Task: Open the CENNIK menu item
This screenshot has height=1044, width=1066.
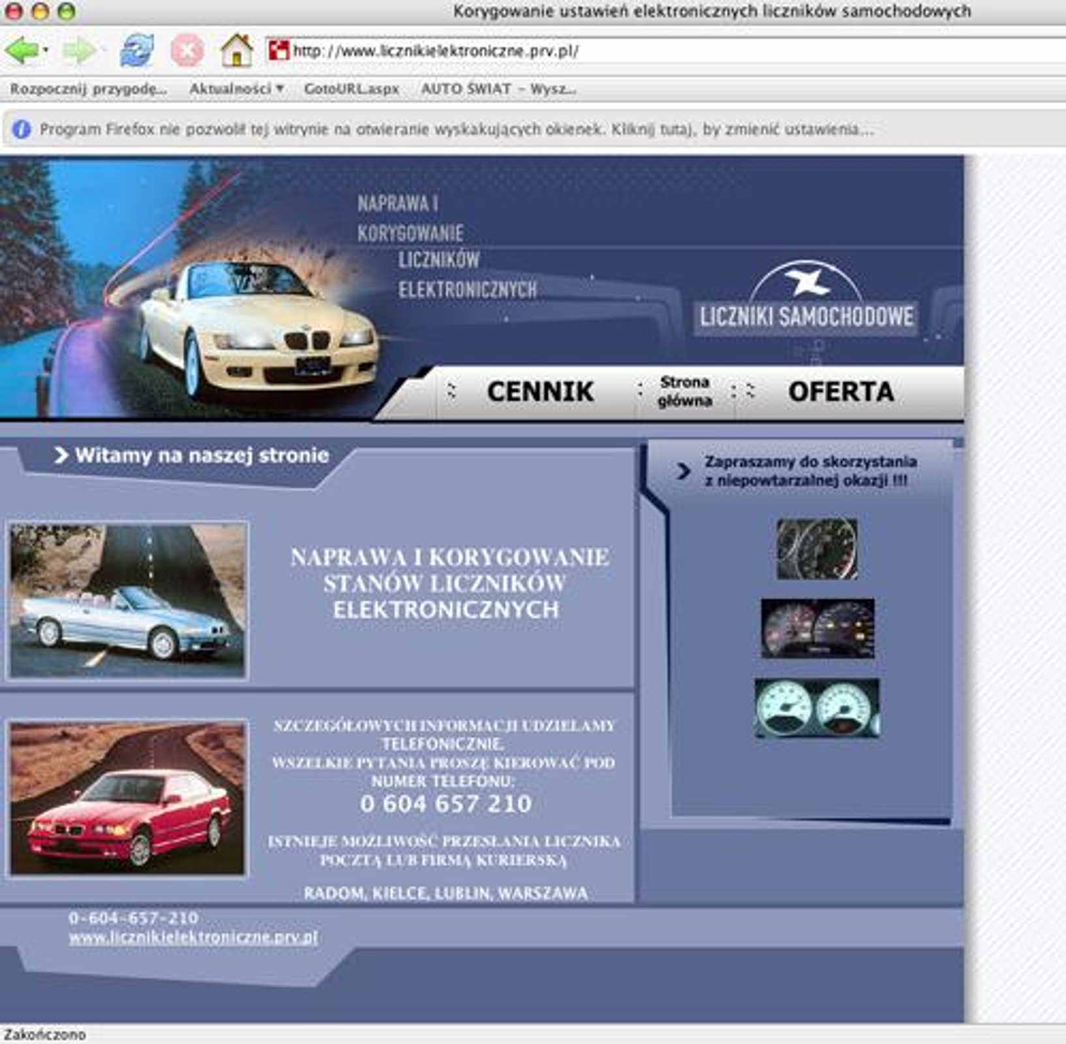Action: click(x=540, y=391)
